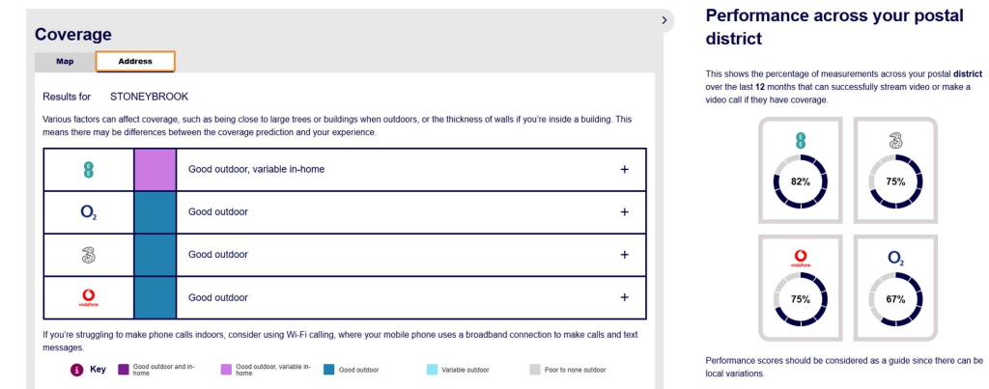Click the Key info icon
Screen dimensions: 989x389
tap(77, 370)
